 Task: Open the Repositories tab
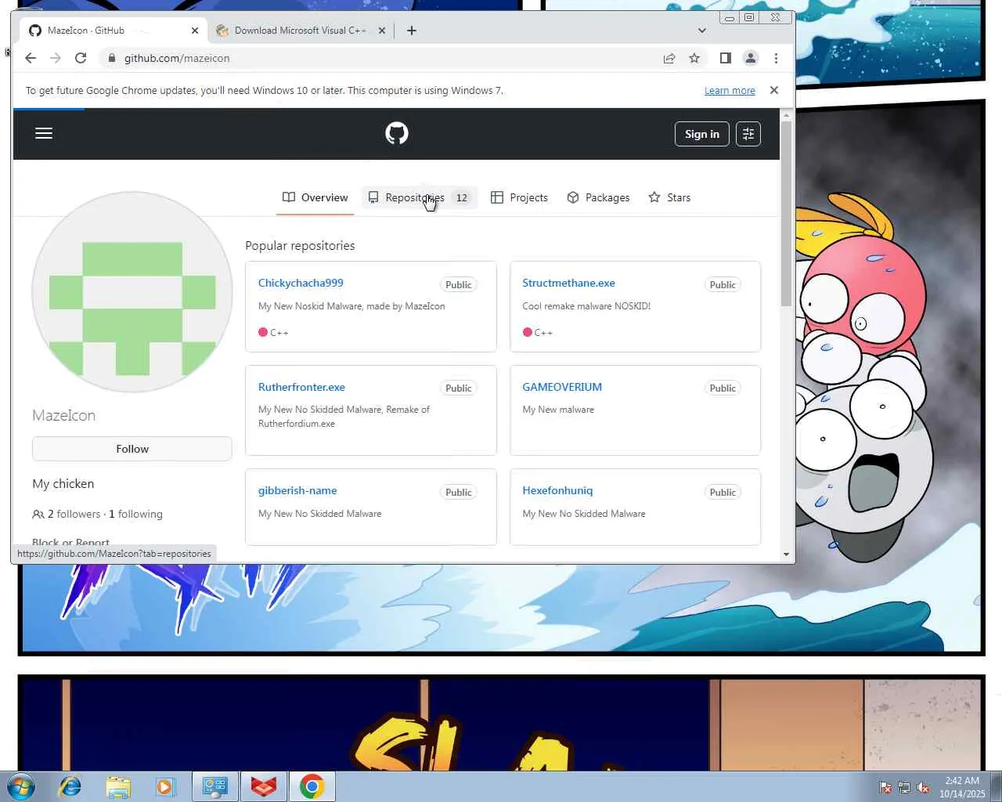coord(419,197)
